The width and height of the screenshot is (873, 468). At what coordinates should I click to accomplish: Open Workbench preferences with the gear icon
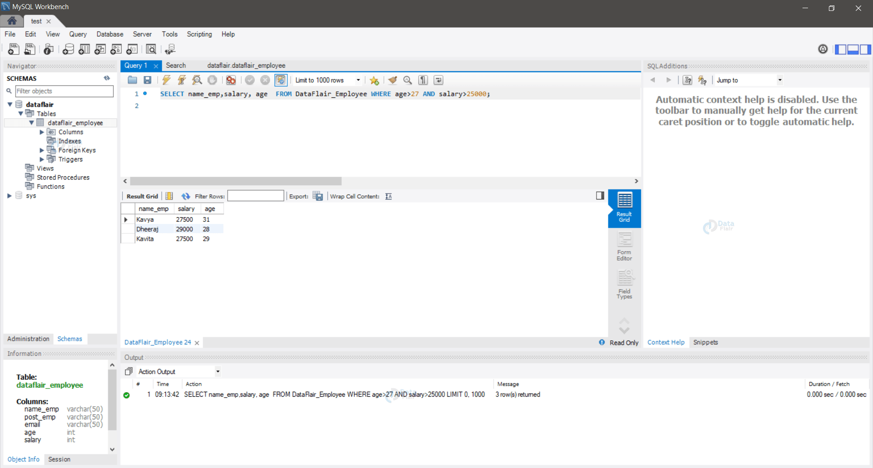(x=823, y=49)
